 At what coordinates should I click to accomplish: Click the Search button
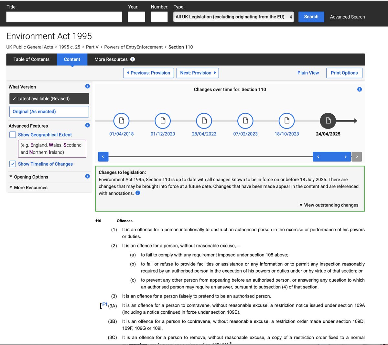(x=311, y=17)
